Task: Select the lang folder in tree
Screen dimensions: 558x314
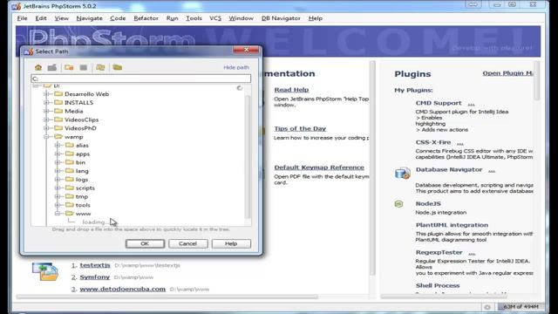Action: (82, 171)
